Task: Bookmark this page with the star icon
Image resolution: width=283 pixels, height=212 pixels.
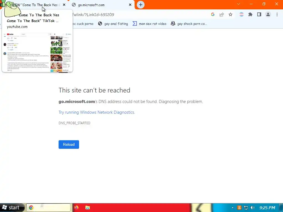Action: [230, 14]
